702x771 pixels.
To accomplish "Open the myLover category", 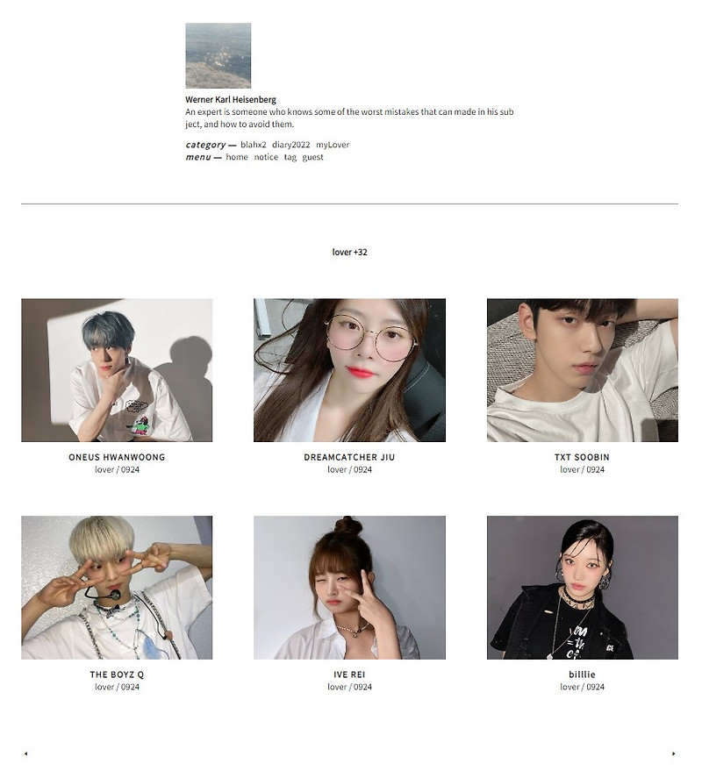I will [x=333, y=145].
